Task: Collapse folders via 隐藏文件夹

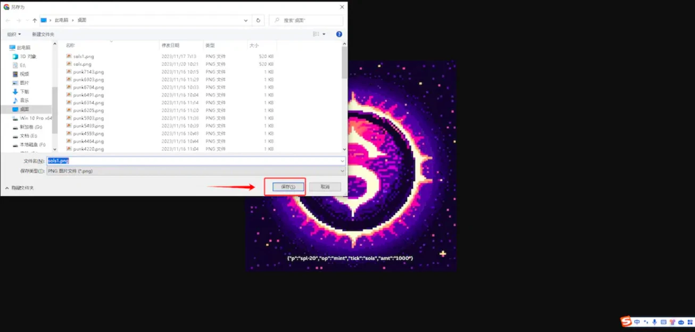Action: (20, 188)
